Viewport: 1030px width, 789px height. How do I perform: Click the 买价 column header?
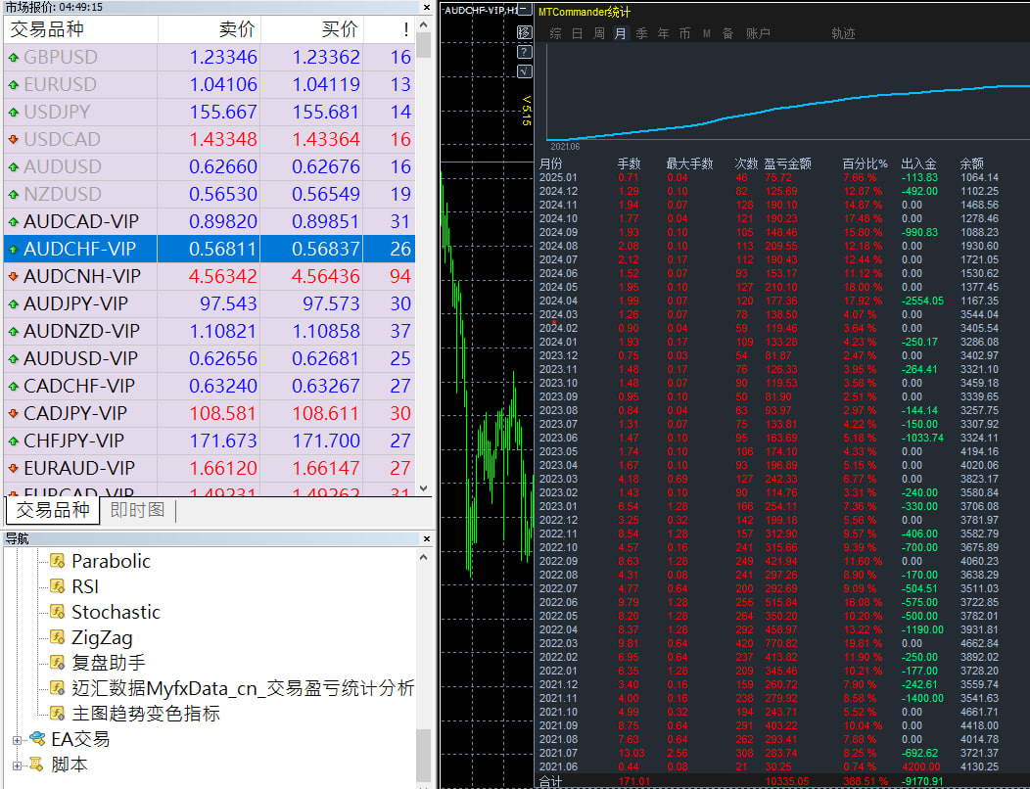click(x=312, y=29)
